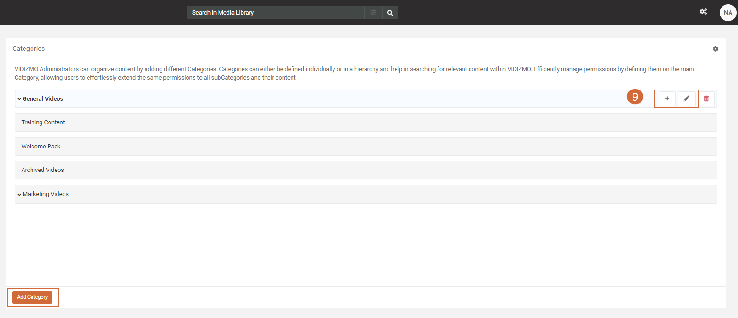Click the magnifying glass search icon

tap(390, 13)
